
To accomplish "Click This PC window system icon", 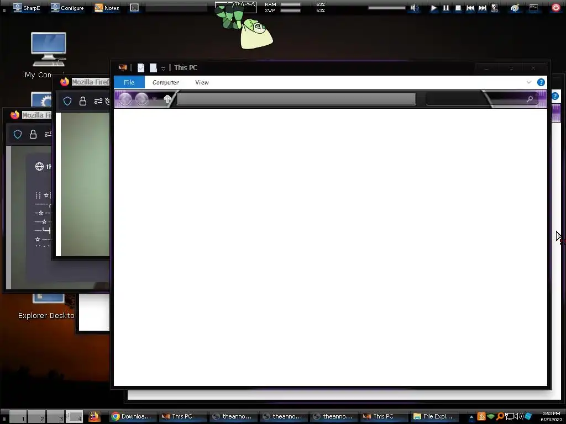I will click(x=123, y=67).
